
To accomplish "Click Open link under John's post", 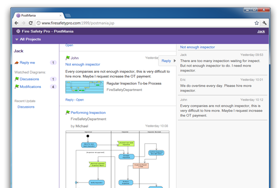I will 80,100.
